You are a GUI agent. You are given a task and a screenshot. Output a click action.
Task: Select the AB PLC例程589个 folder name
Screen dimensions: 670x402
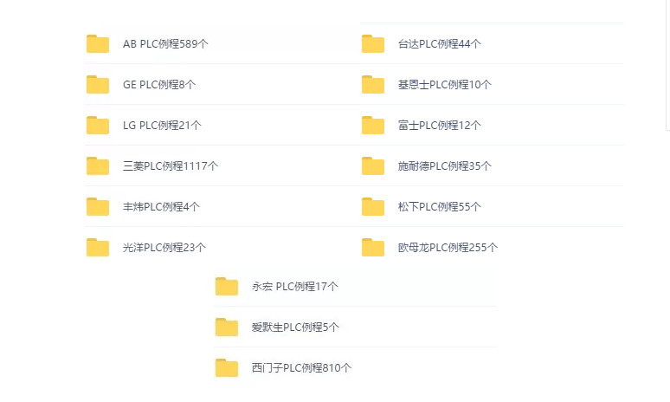point(165,44)
